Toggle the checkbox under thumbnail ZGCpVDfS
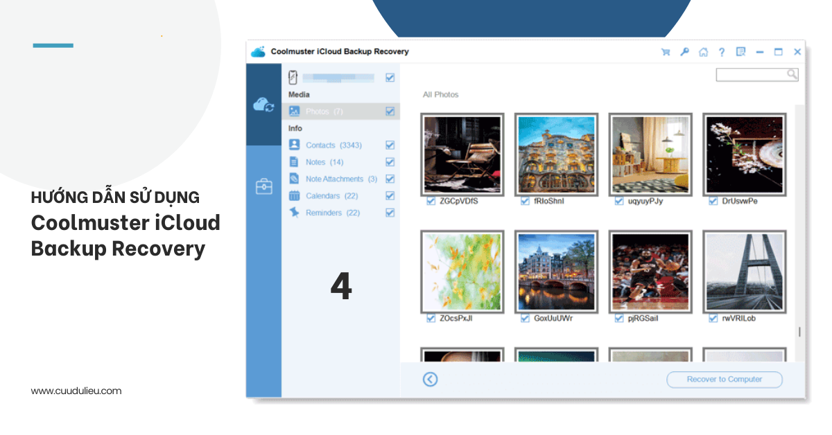832x435 pixels. coord(431,200)
